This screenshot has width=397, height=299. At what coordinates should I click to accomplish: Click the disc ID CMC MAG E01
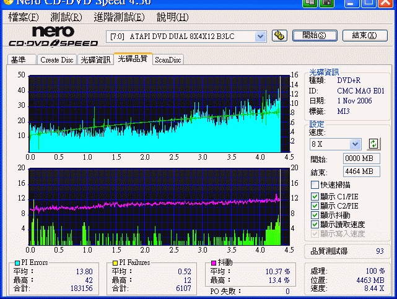pyautogui.click(x=361, y=90)
